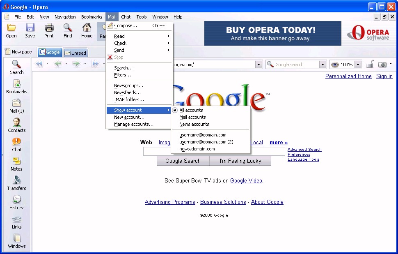
Task: Open dropdown arrow next to camera icon
Action: pos(391,64)
